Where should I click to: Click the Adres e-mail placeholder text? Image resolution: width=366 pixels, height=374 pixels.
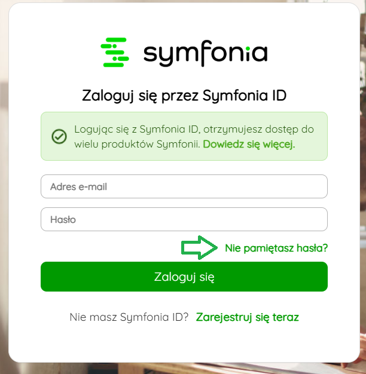(78, 187)
